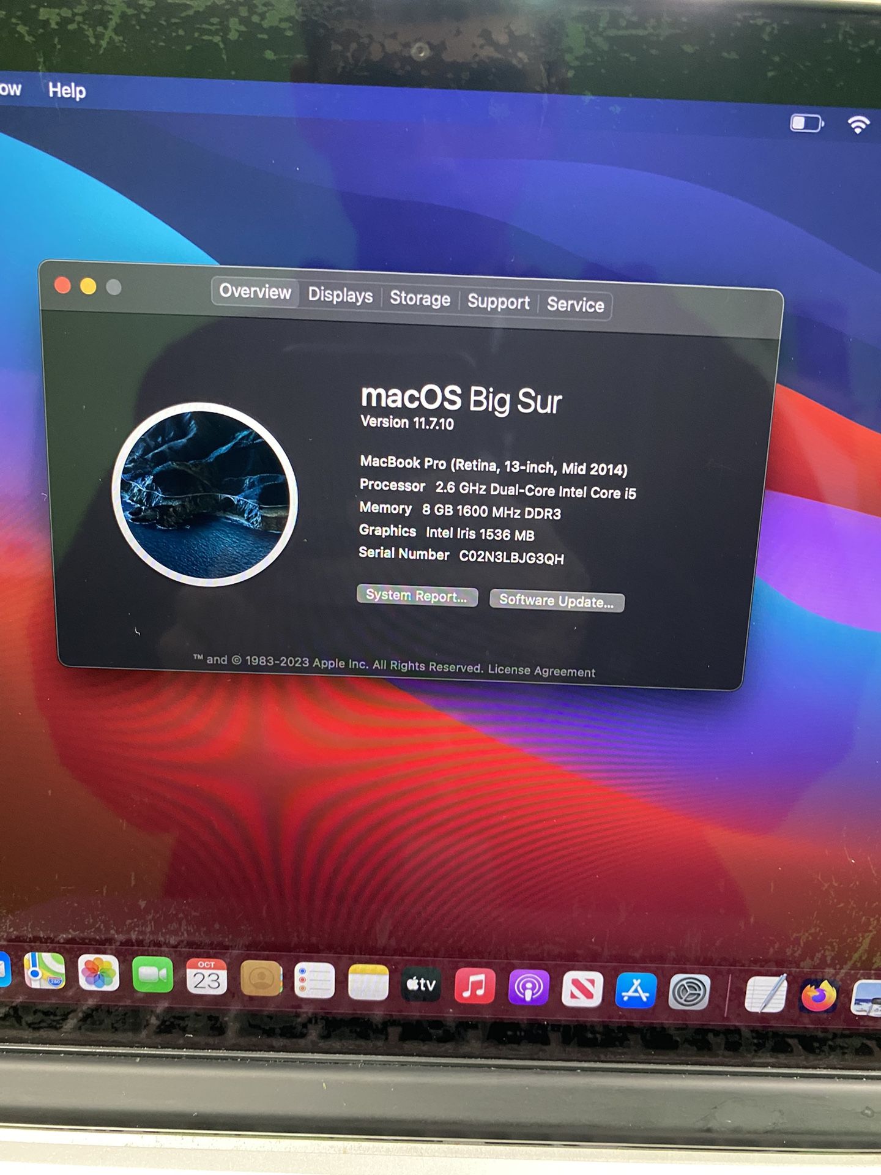Screen dimensions: 881x1175
Task: Click the 8 GB 1600 MHz DDR3 memory text
Action: (x=491, y=512)
